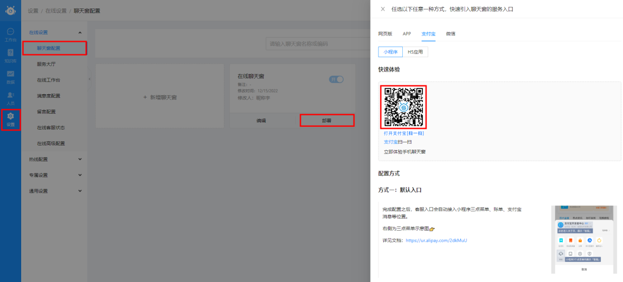This screenshot has height=282, width=623.
Task: Open the ur.alipay.com documentation link
Action: (436, 240)
